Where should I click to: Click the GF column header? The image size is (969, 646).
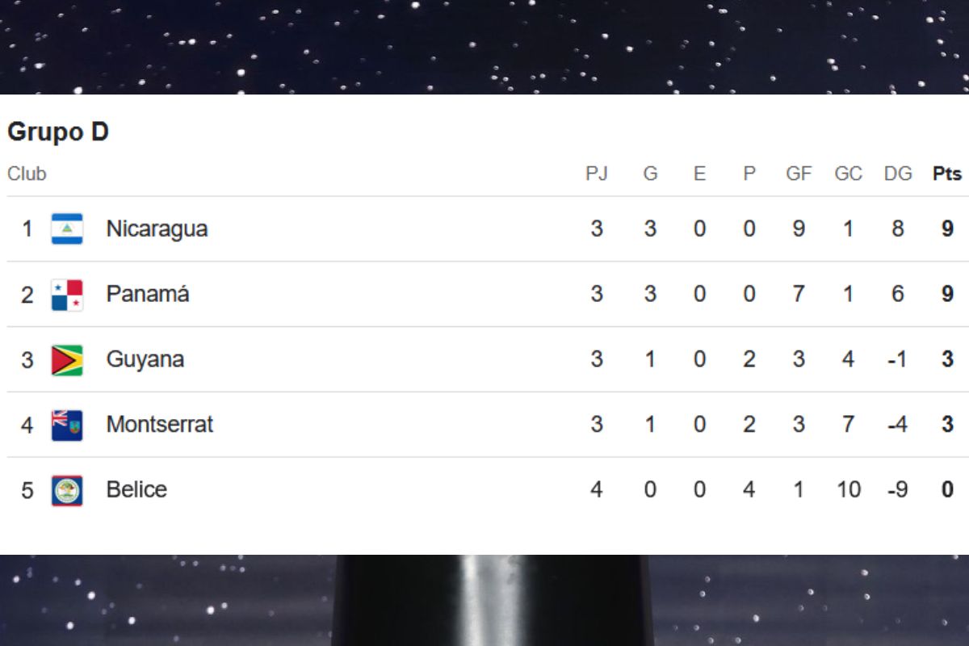799,174
